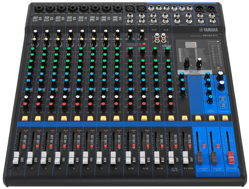Screen dimensions: 249x189
Task: Click the red ST assign button on channel 5
Action: [78, 146]
